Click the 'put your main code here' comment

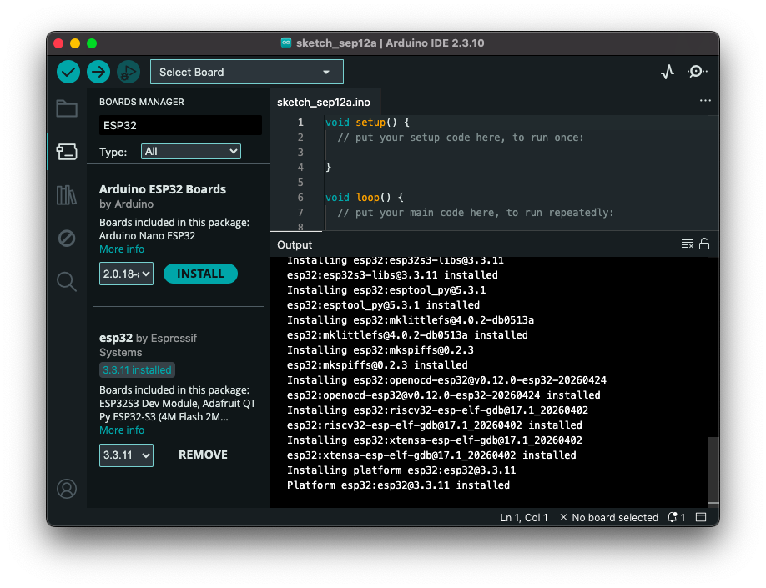point(476,213)
